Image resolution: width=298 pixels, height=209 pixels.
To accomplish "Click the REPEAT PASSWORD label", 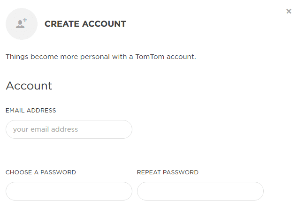I will (x=168, y=172).
